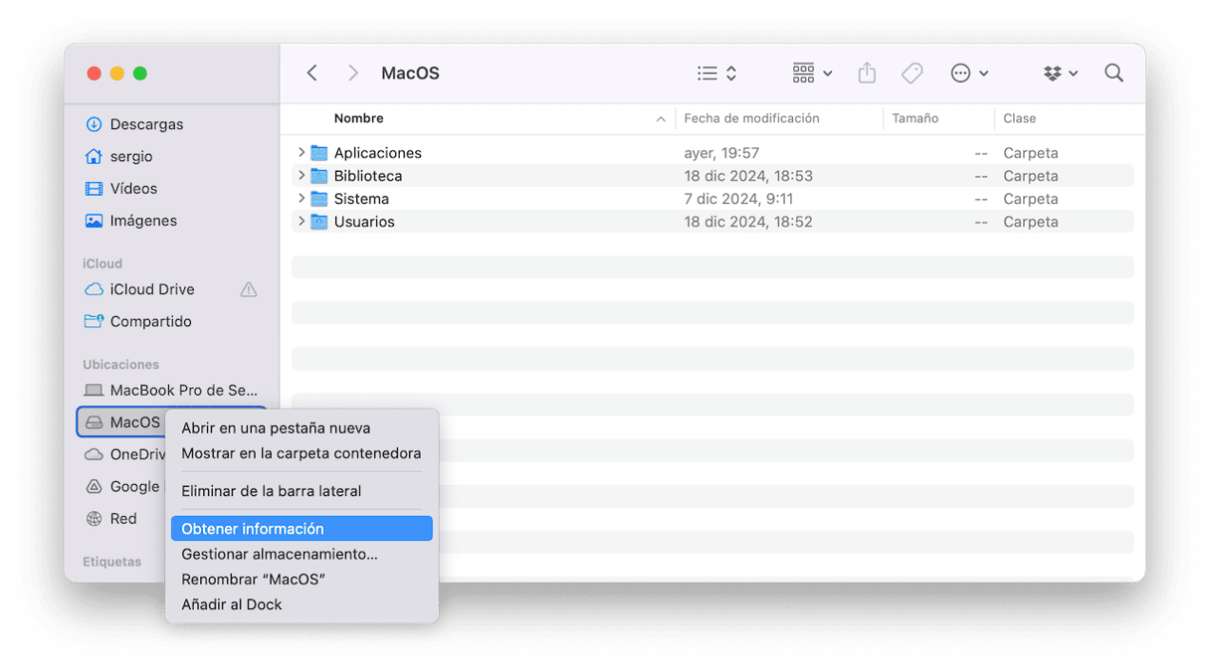The height and width of the screenshot is (667, 1210).
Task: Select the Compartido sidebar label
Action: click(x=151, y=321)
